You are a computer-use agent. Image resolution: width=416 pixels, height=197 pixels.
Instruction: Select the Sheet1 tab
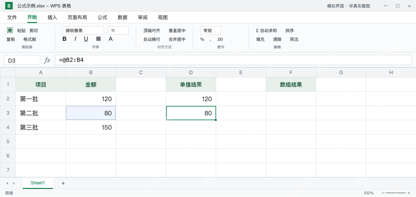(x=38, y=183)
